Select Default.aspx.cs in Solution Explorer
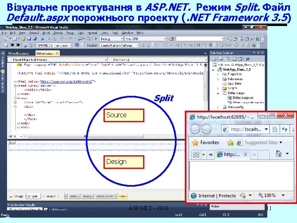This screenshot has width=297, height=223. (x=240, y=97)
